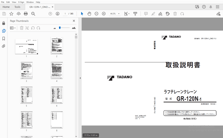The height and width of the screenshot is (138, 223).
Task: Open the attachments paperclip panel
Action: (4, 46)
